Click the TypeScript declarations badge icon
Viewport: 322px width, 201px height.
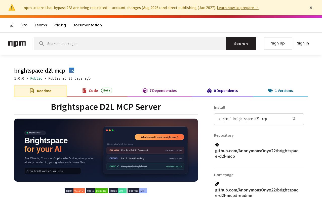(x=72, y=70)
